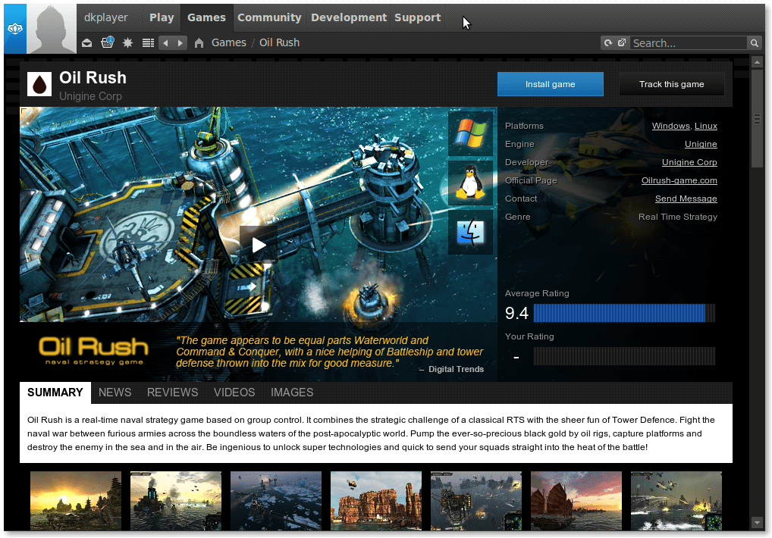Switch to the SUMMARY tab

coord(55,393)
